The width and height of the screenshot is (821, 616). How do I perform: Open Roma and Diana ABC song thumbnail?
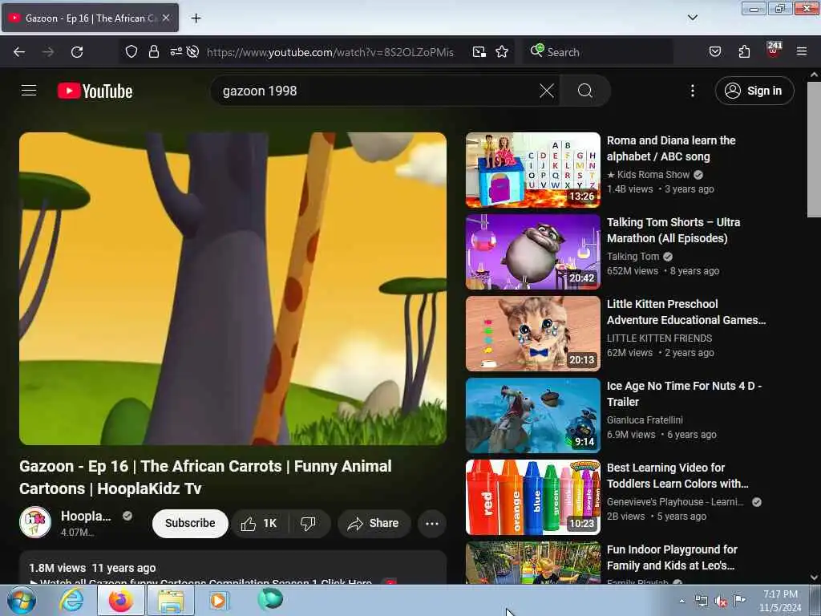[532, 170]
